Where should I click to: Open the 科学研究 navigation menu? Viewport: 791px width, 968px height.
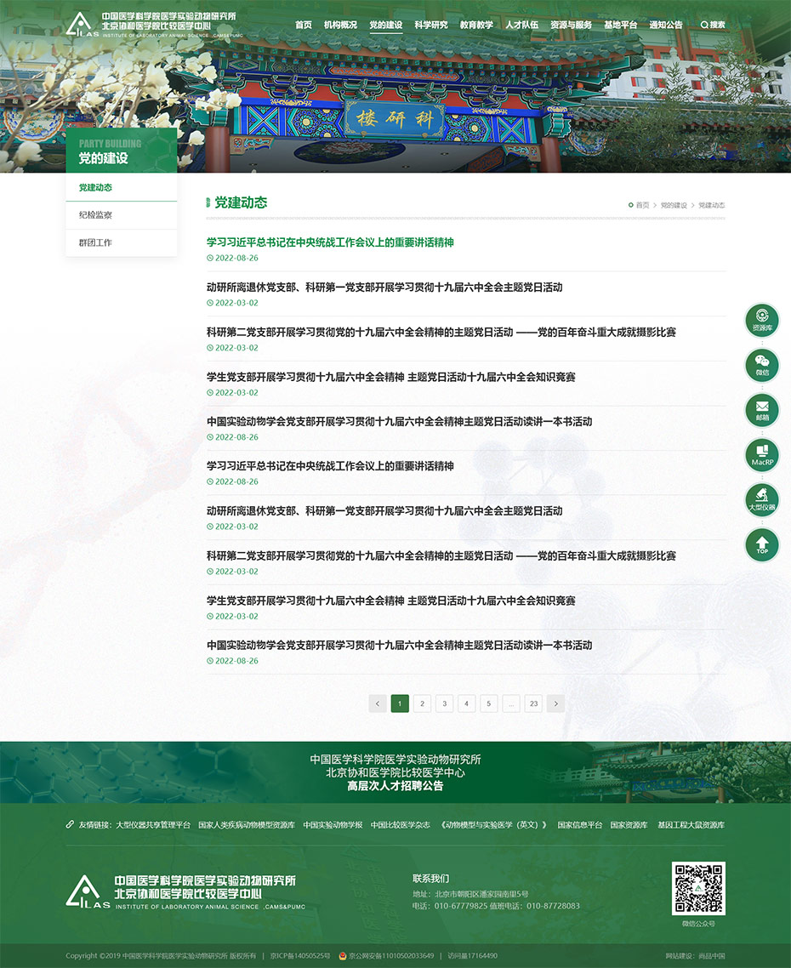[x=430, y=25]
